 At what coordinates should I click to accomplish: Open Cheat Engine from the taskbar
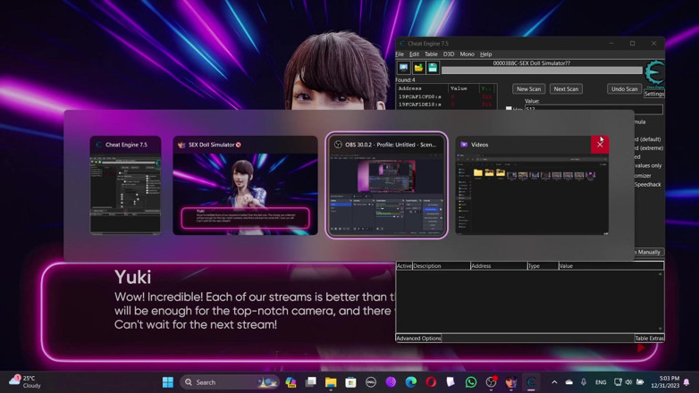531,382
